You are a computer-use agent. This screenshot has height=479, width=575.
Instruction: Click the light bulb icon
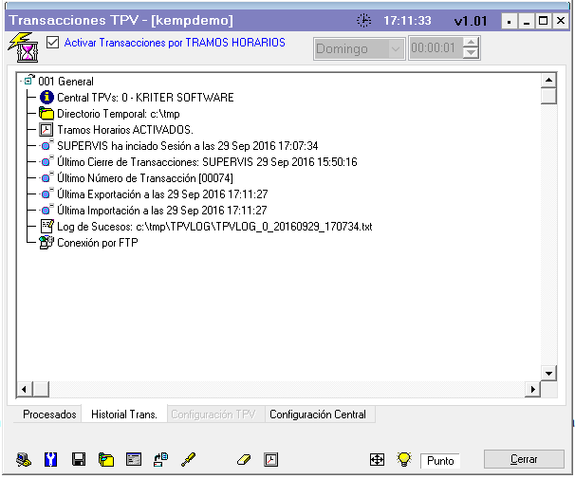pos(404,459)
